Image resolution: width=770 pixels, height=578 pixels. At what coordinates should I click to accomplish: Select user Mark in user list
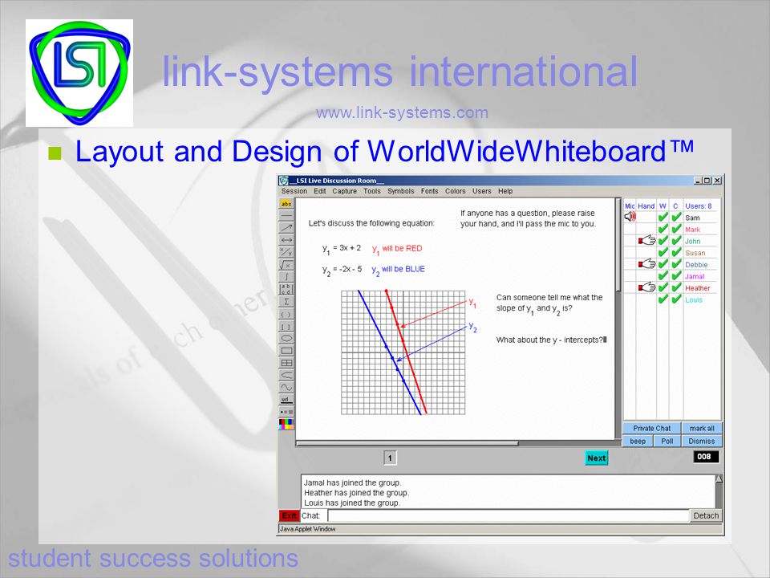692,230
